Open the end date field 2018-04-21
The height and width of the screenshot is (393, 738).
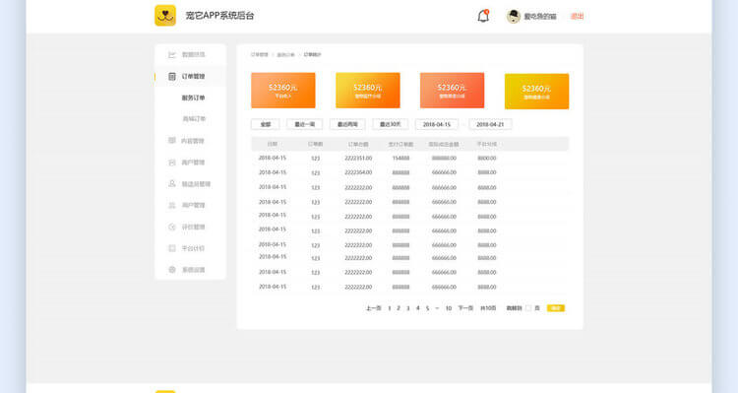490,124
